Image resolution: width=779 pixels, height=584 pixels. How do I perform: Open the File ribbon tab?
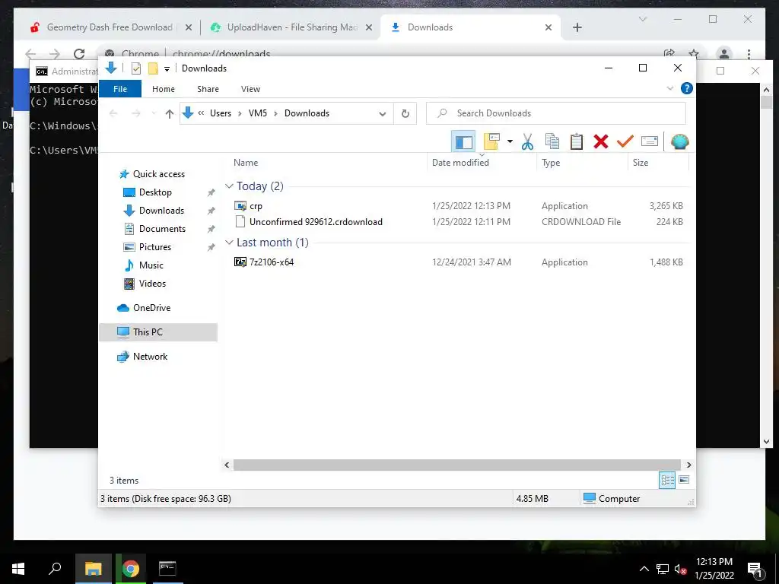(120, 89)
